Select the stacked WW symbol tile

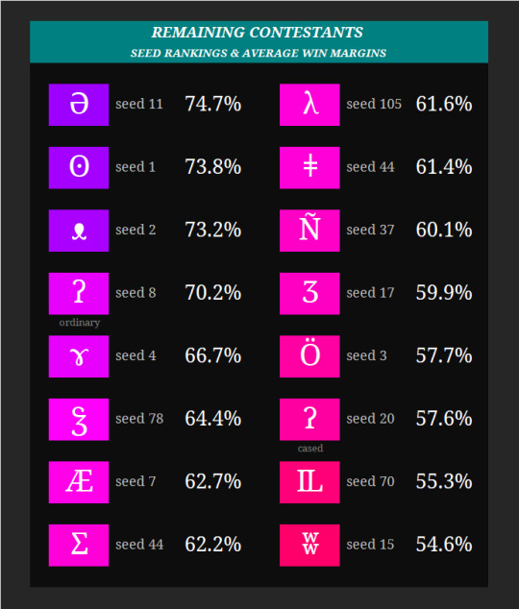(x=309, y=545)
